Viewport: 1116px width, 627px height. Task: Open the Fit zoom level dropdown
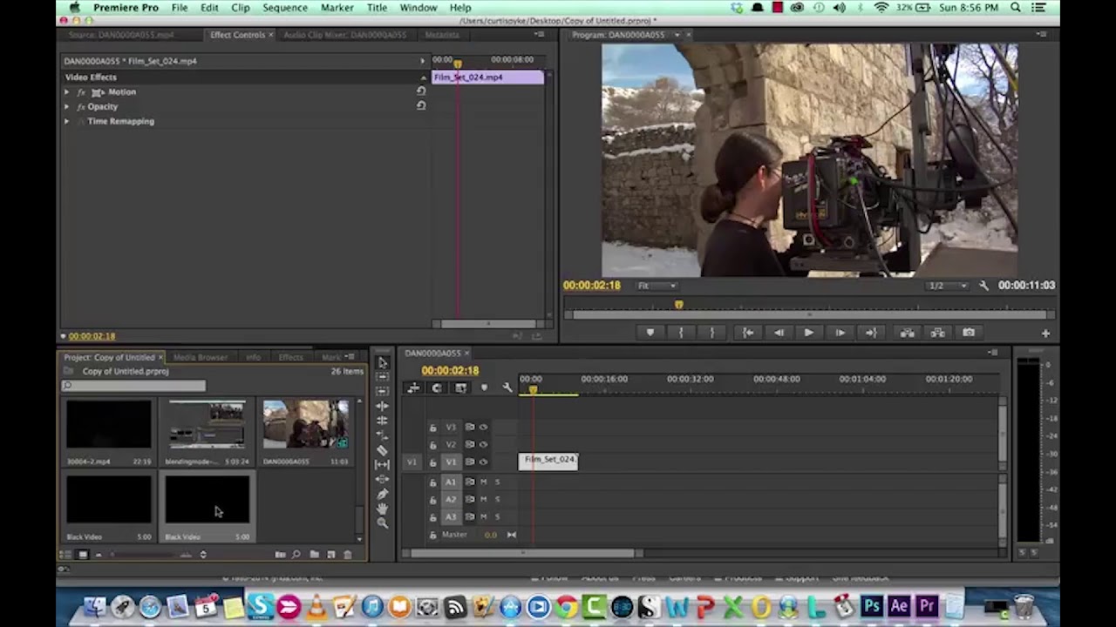pos(657,286)
